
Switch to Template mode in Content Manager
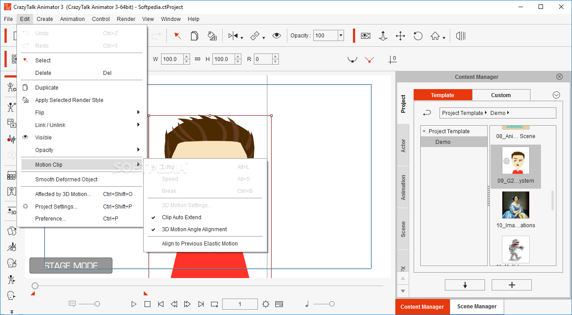coord(443,95)
